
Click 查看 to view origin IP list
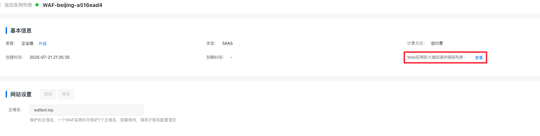(479, 58)
